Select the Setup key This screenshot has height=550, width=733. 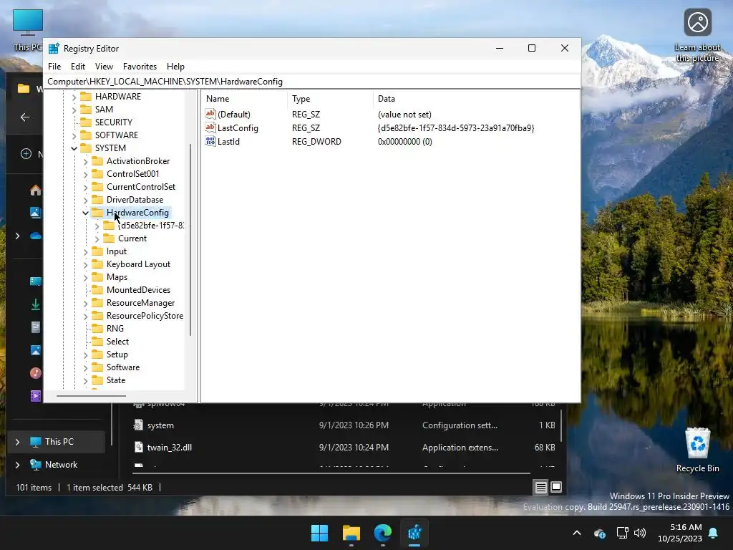pos(117,354)
